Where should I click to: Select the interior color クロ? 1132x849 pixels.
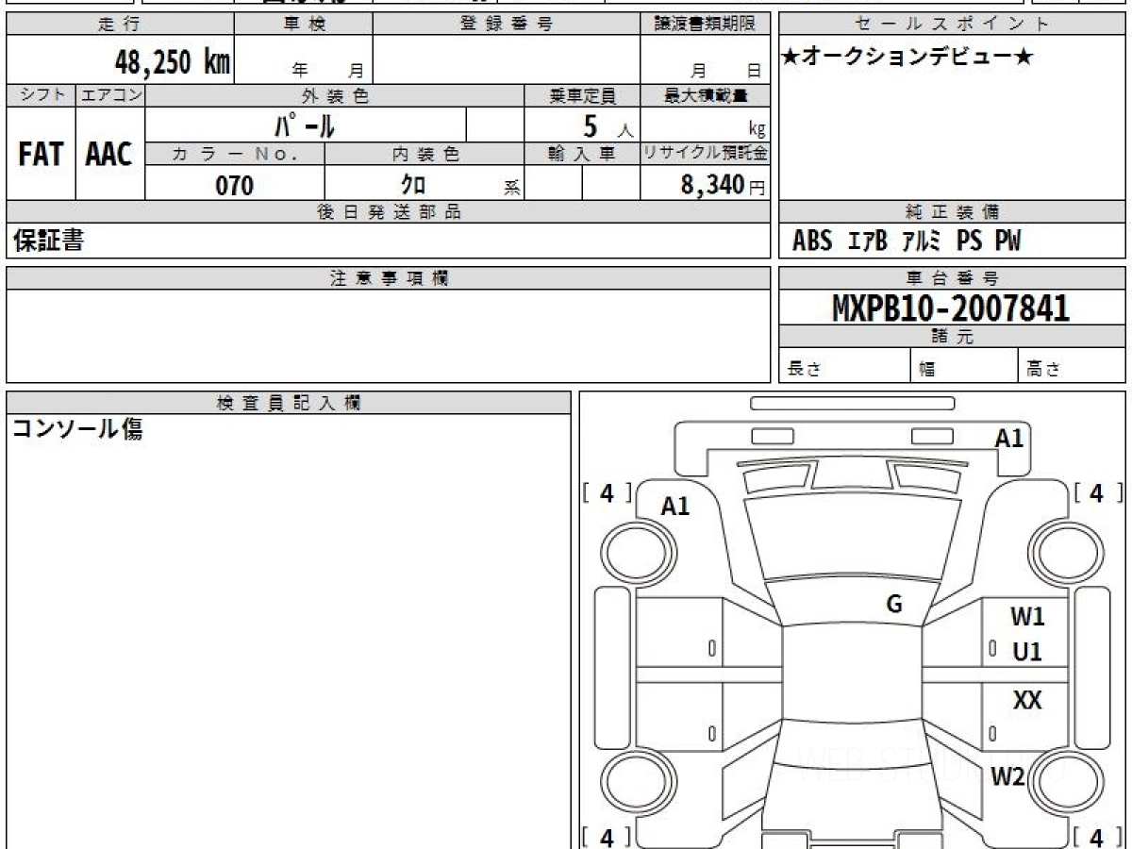(x=414, y=185)
